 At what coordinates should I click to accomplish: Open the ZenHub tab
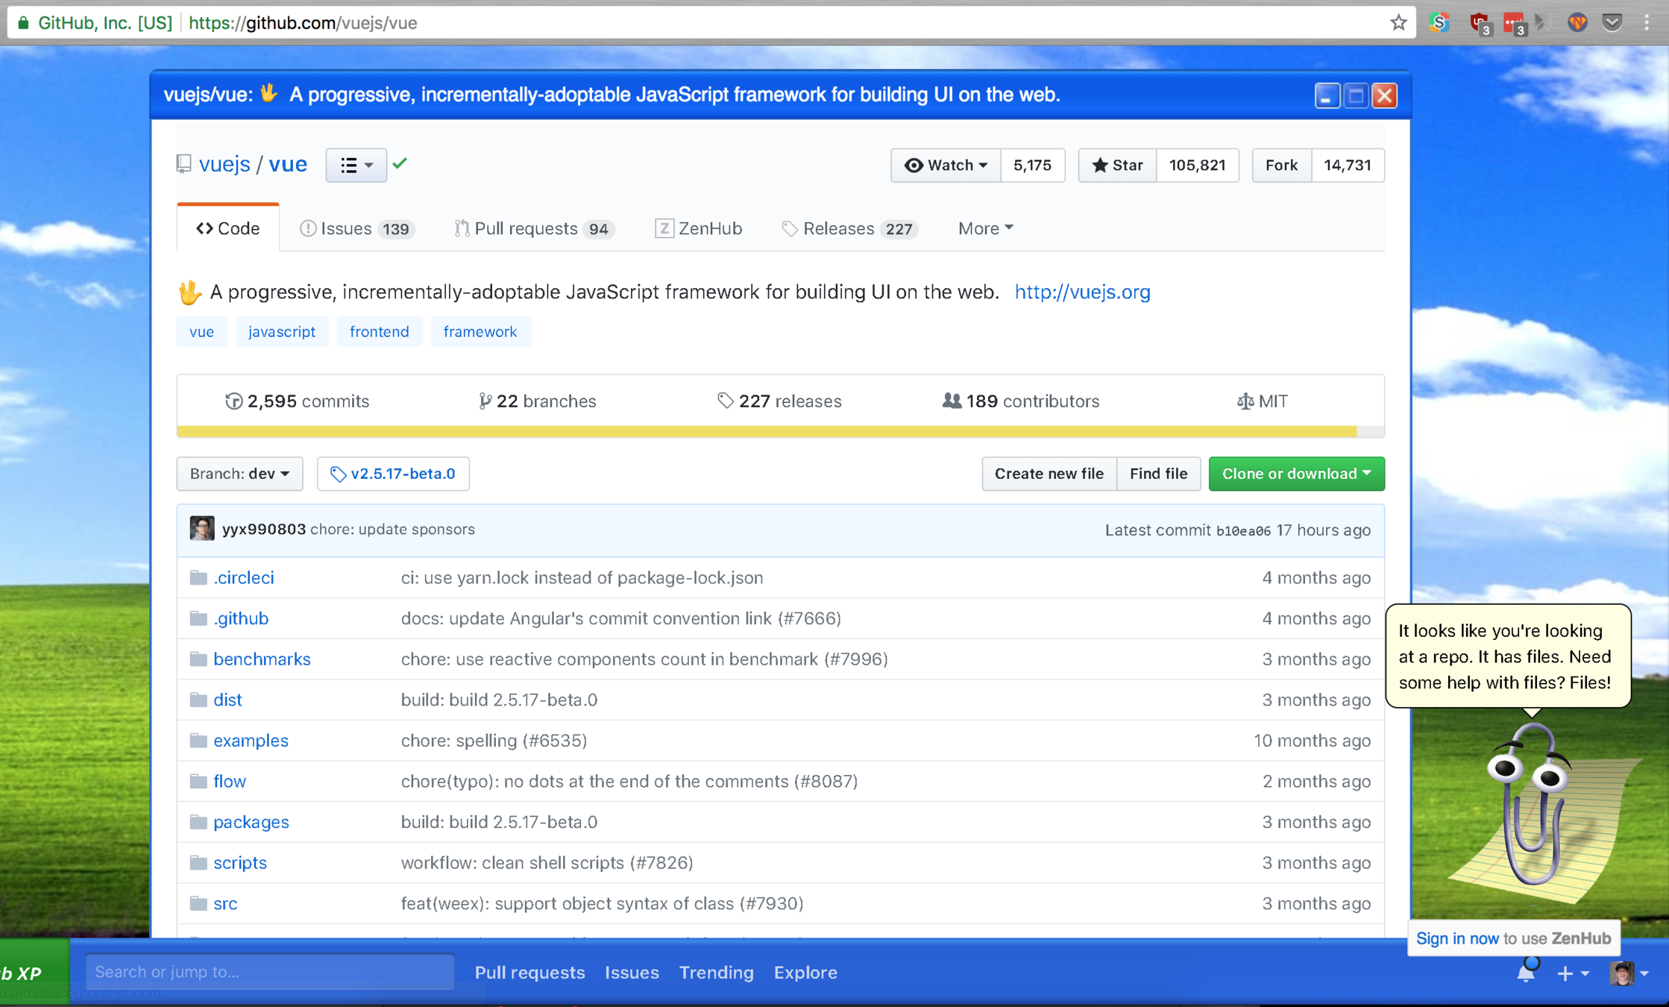699,228
